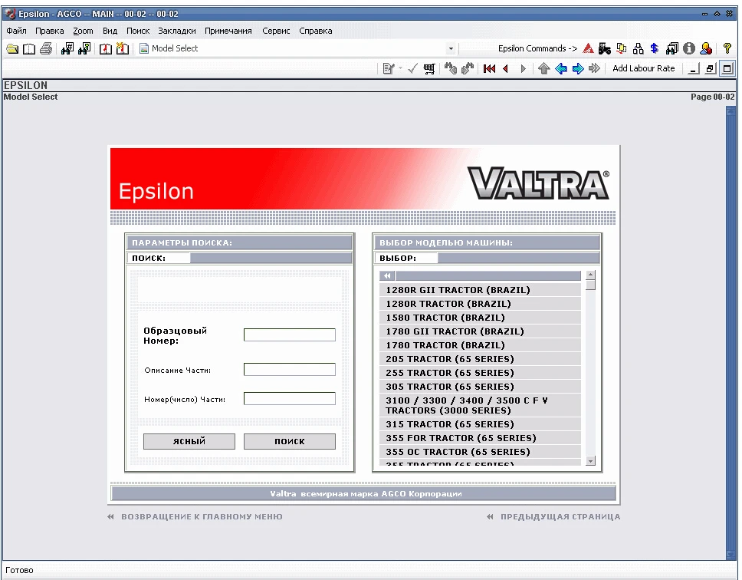This screenshot has height=580, width=742.
Task: Click the back chevron above model list
Action: point(387,275)
